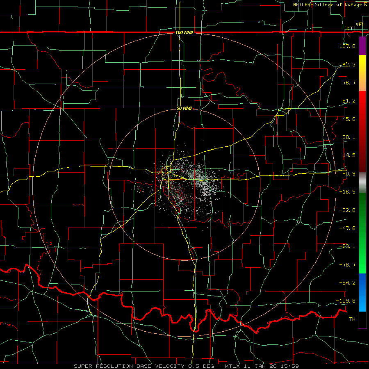Viewport: 369px width, 369px height.
Task: Click the SUPER-RESOLUTION word in the caption
Action: (x=104, y=366)
